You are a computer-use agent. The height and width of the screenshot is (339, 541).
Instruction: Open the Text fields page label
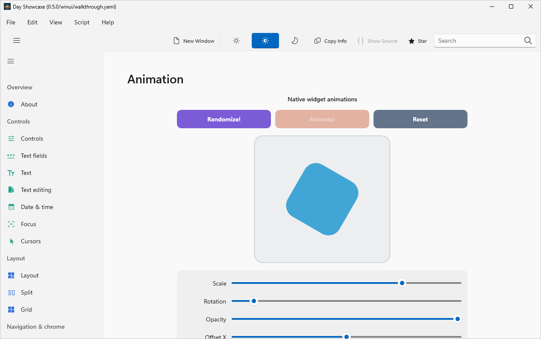pos(34,156)
